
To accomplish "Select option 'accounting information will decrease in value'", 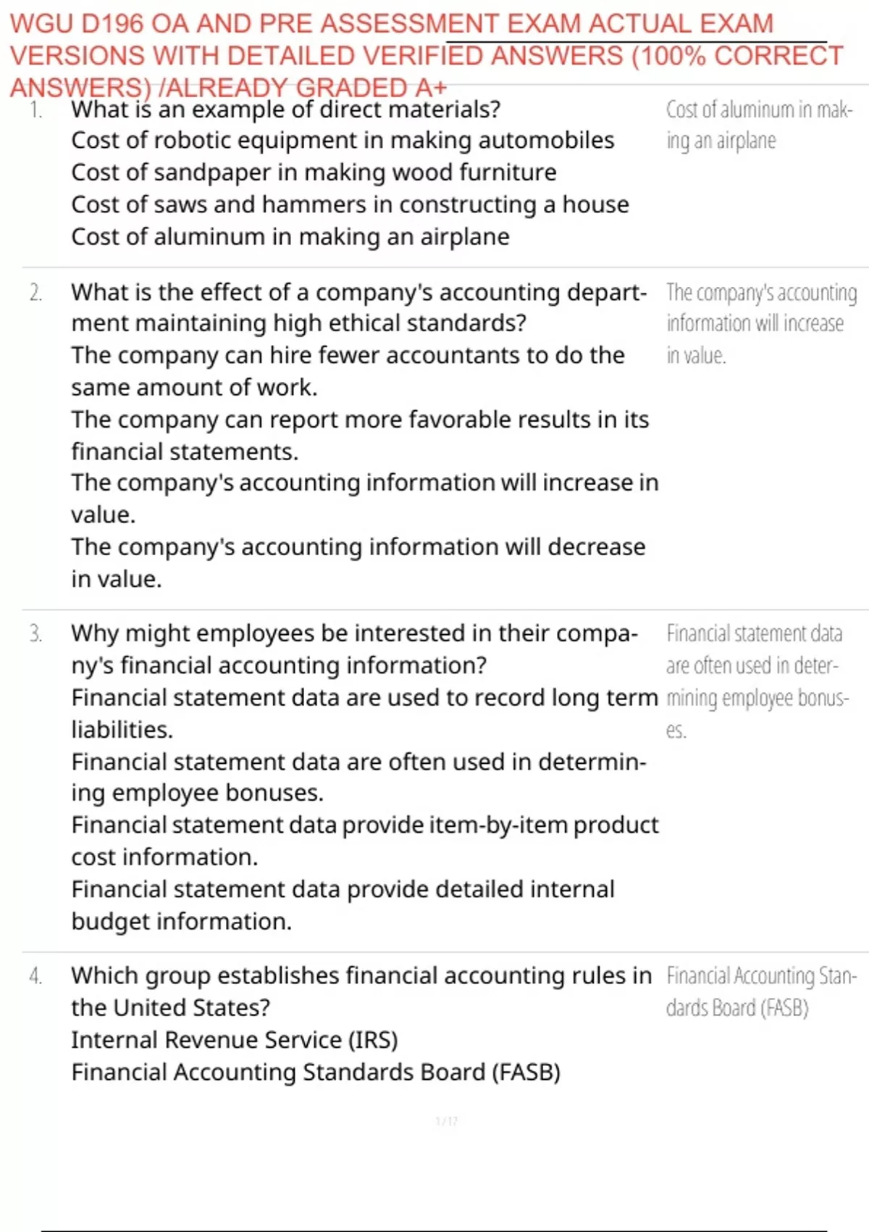I will point(358,562).
